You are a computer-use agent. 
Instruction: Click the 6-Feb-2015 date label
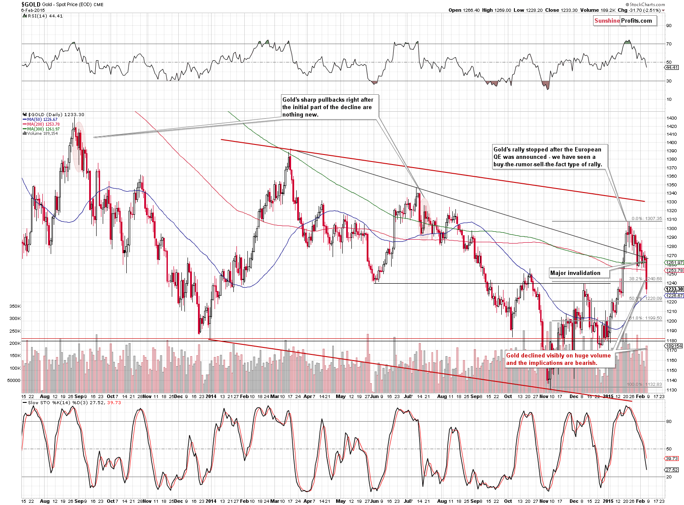[x=32, y=10]
